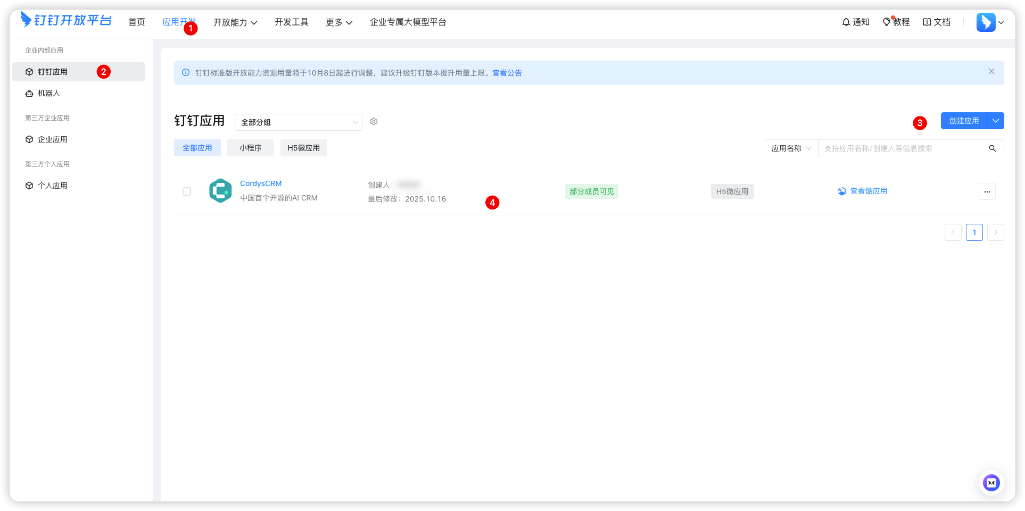1025x511 pixels.
Task: Switch to the H5微应用 filter tab
Action: coord(303,148)
